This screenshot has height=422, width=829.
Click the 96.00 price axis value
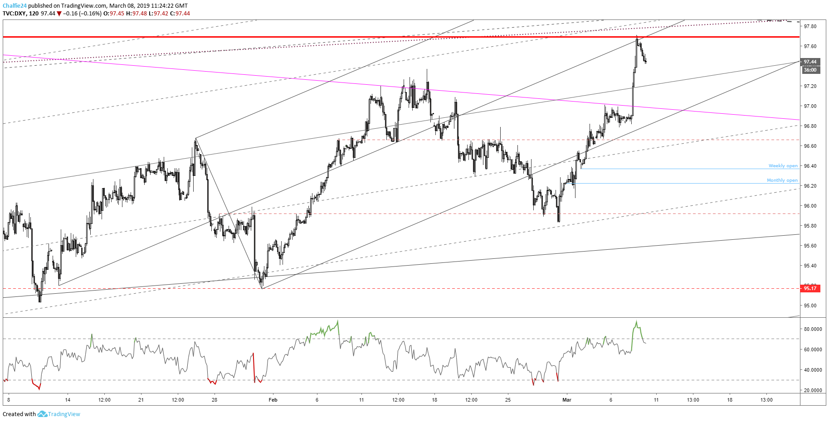[x=810, y=206]
